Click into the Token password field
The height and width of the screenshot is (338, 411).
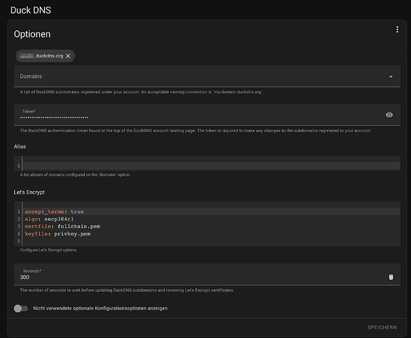point(199,115)
